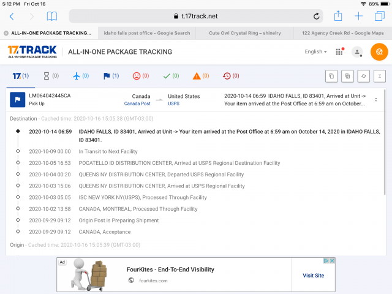This screenshot has height=294, width=392.
Task: Select tracking number LM064042445CA
Action: [x=50, y=96]
